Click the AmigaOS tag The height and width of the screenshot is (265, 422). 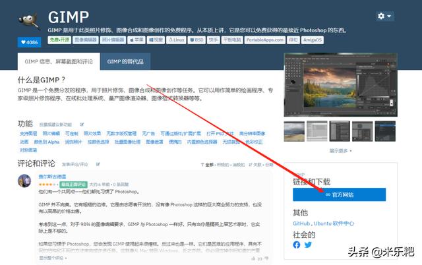312,40
